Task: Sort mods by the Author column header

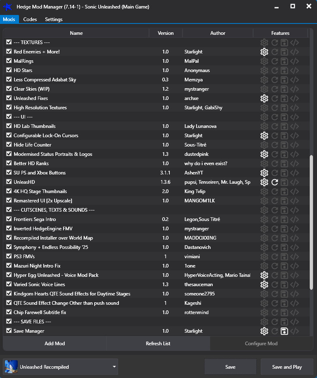Action: [218, 33]
